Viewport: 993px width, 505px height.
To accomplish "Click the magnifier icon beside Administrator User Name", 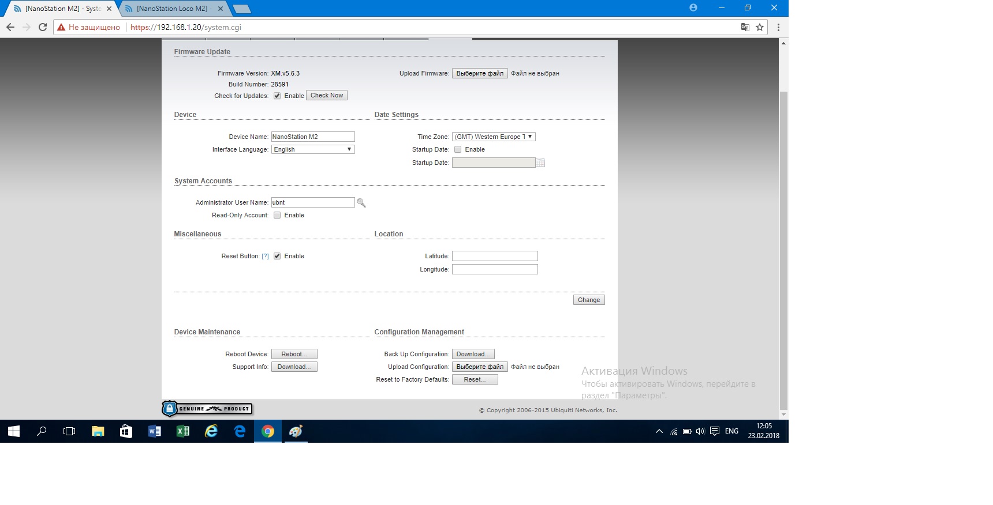I will pos(361,203).
